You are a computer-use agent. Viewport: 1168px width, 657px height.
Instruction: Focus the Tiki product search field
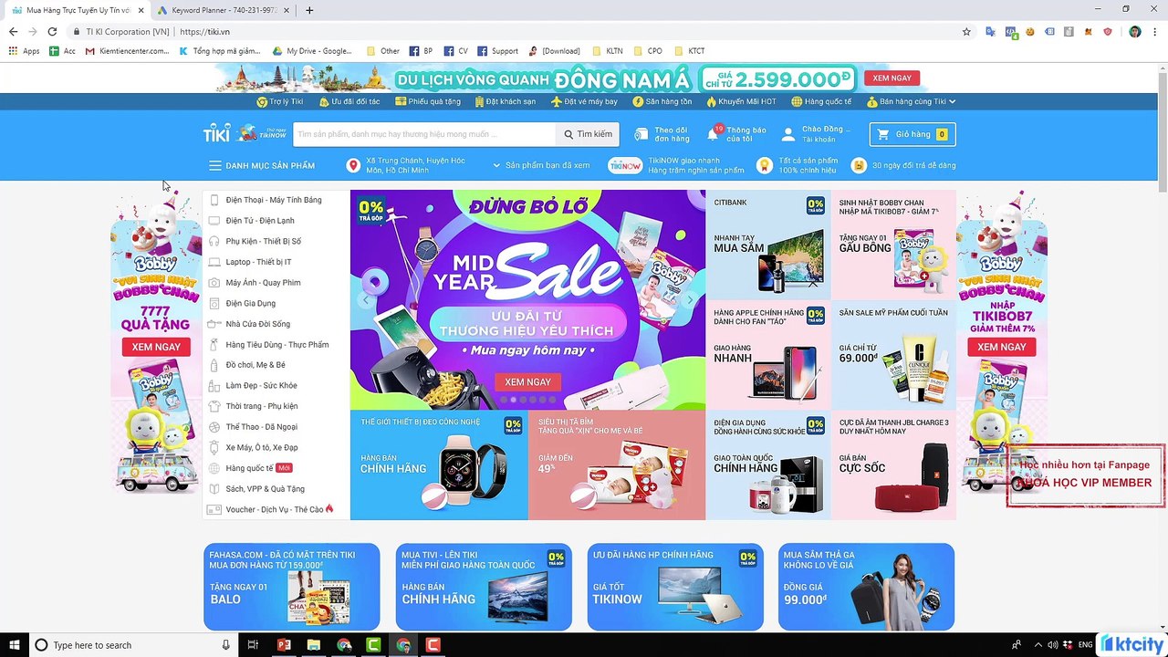coord(424,134)
